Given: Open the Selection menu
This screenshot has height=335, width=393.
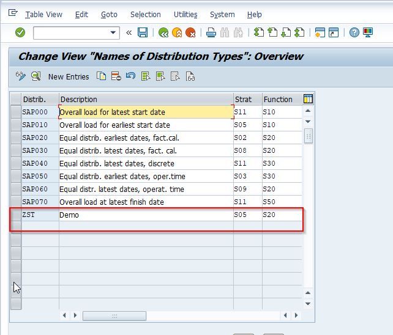Looking at the screenshot, I should [145, 15].
